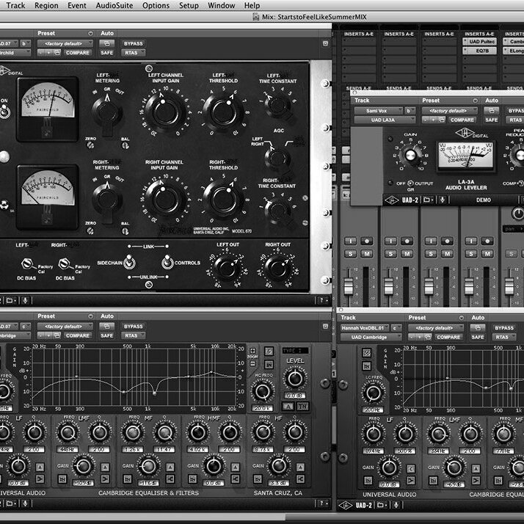The image size is (524, 524).
Task: Flip the SIDECHAIN link switch on Fairchild
Action: 129,262
